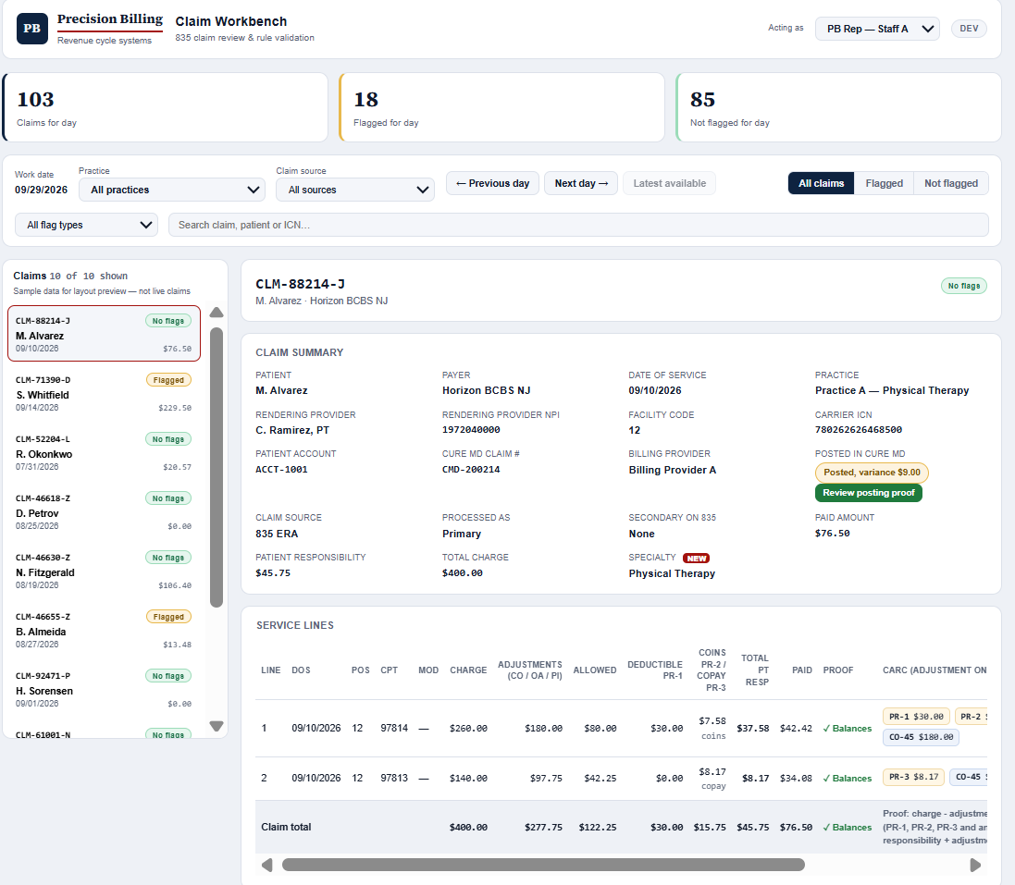
Task: Click the PR-1 $30.00 CARC chip
Action: pyautogui.click(x=916, y=717)
